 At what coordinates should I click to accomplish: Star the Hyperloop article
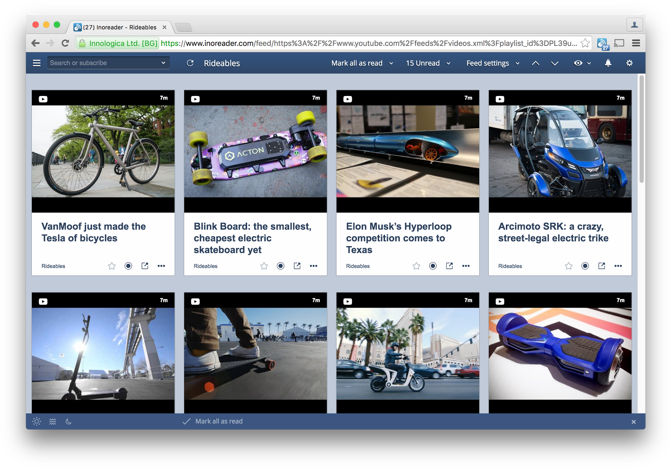pos(416,266)
